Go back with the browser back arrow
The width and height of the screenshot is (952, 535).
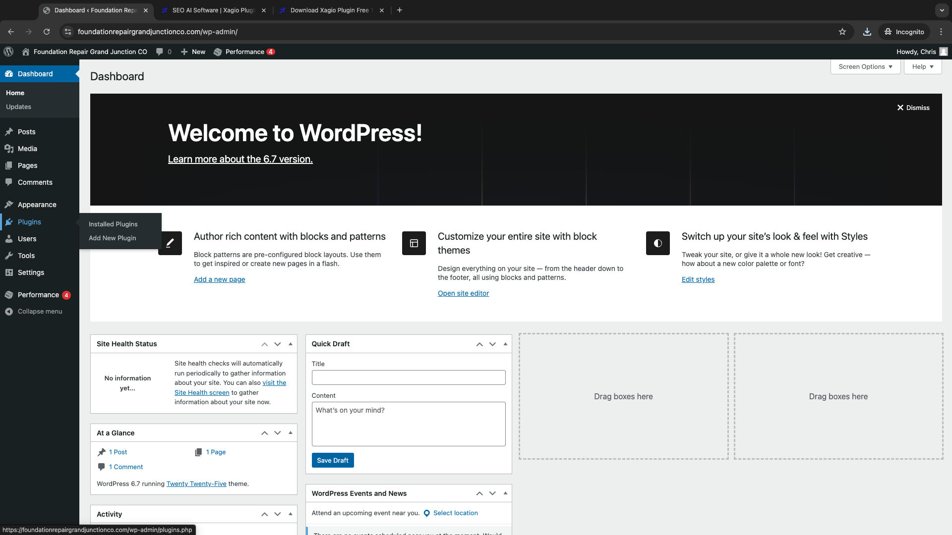coord(11,32)
